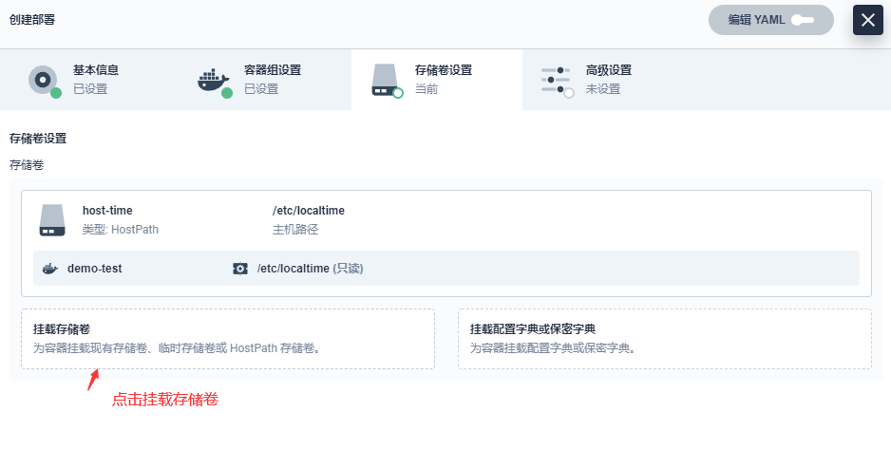Click the 类型: HostPath label

119,230
